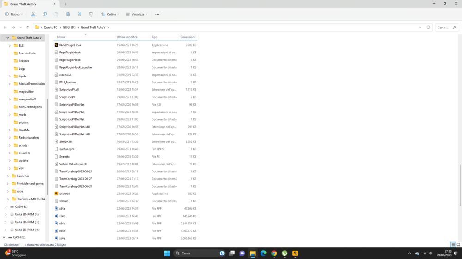
Task: Open recent locations dropdown arrow
Action: [21, 27]
